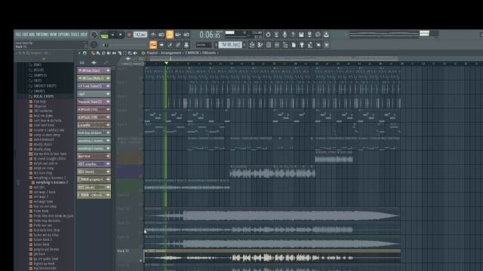Click the multilink to controllers icon
The height and width of the screenshot is (271, 483).
(x=186, y=45)
